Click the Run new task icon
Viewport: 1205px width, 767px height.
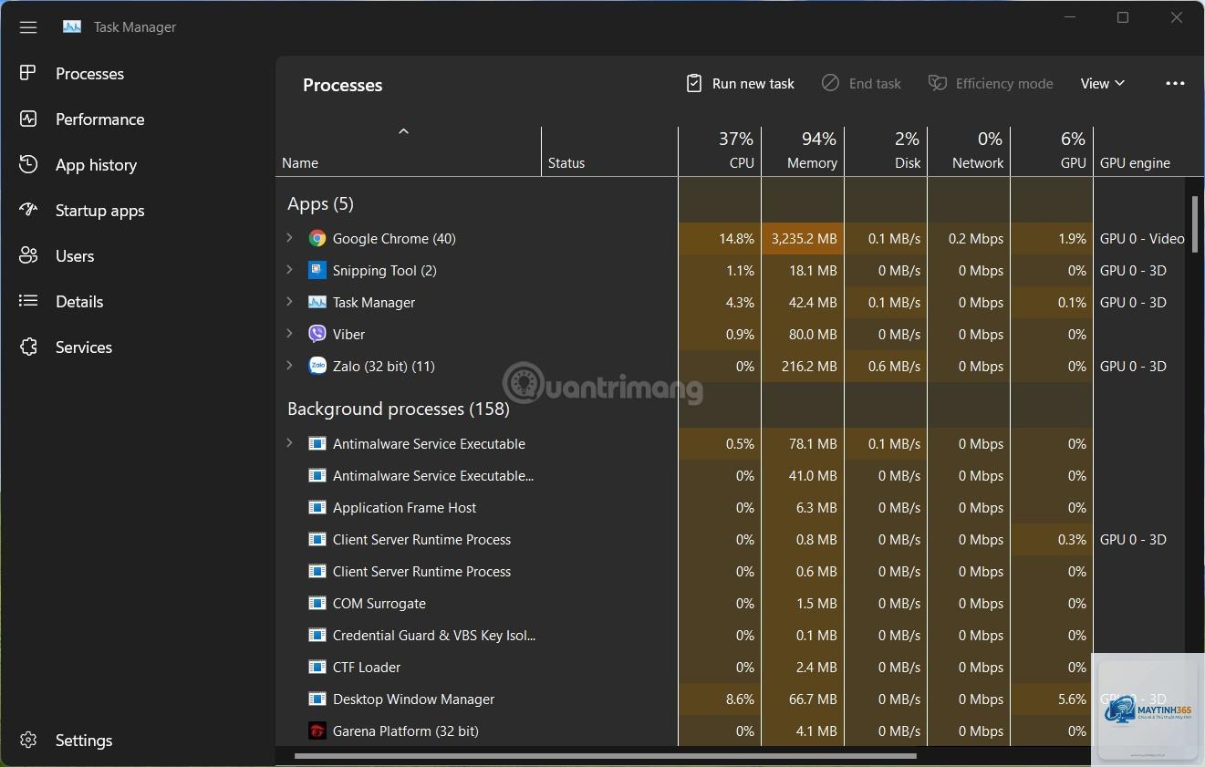[x=694, y=83]
